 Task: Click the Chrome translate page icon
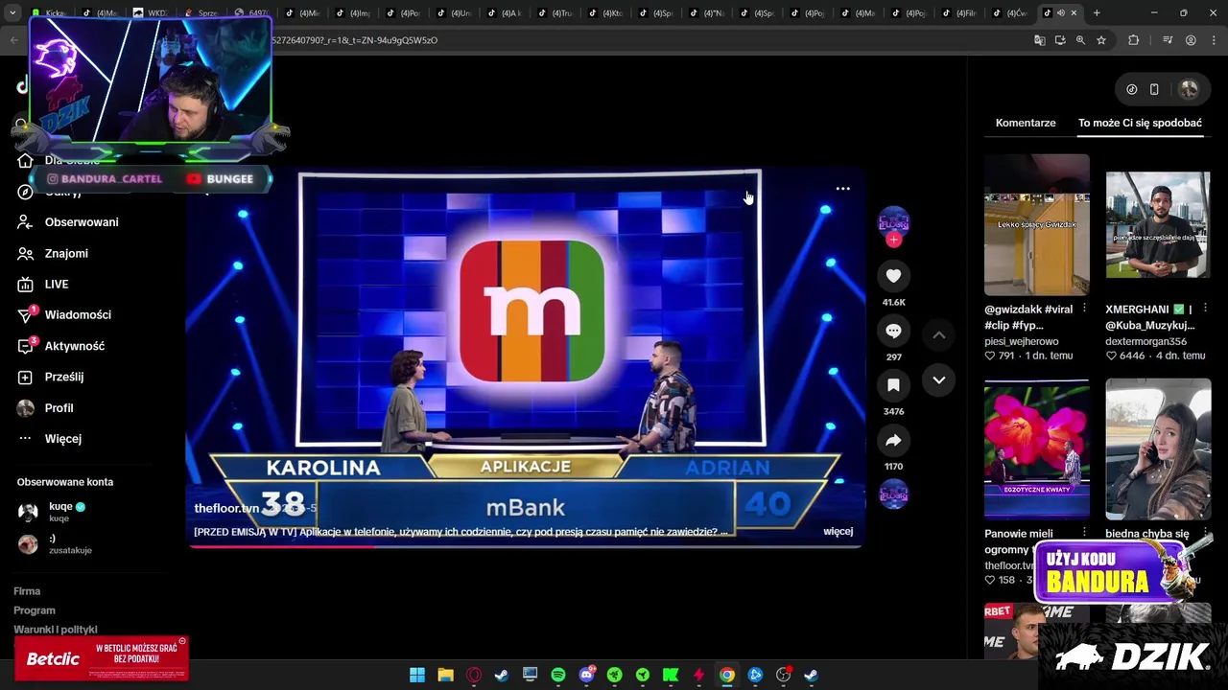[x=1039, y=40]
